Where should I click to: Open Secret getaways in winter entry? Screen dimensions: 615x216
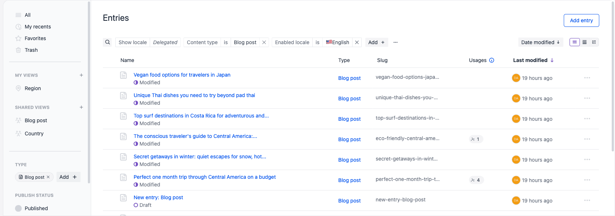pos(200,157)
